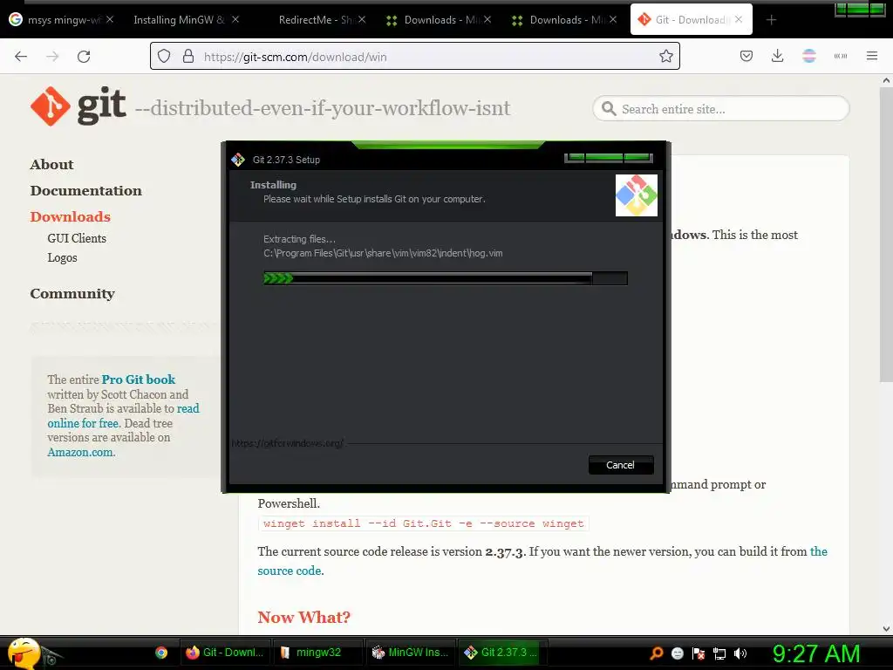
Task: Open the source code link
Action: [x=290, y=571]
